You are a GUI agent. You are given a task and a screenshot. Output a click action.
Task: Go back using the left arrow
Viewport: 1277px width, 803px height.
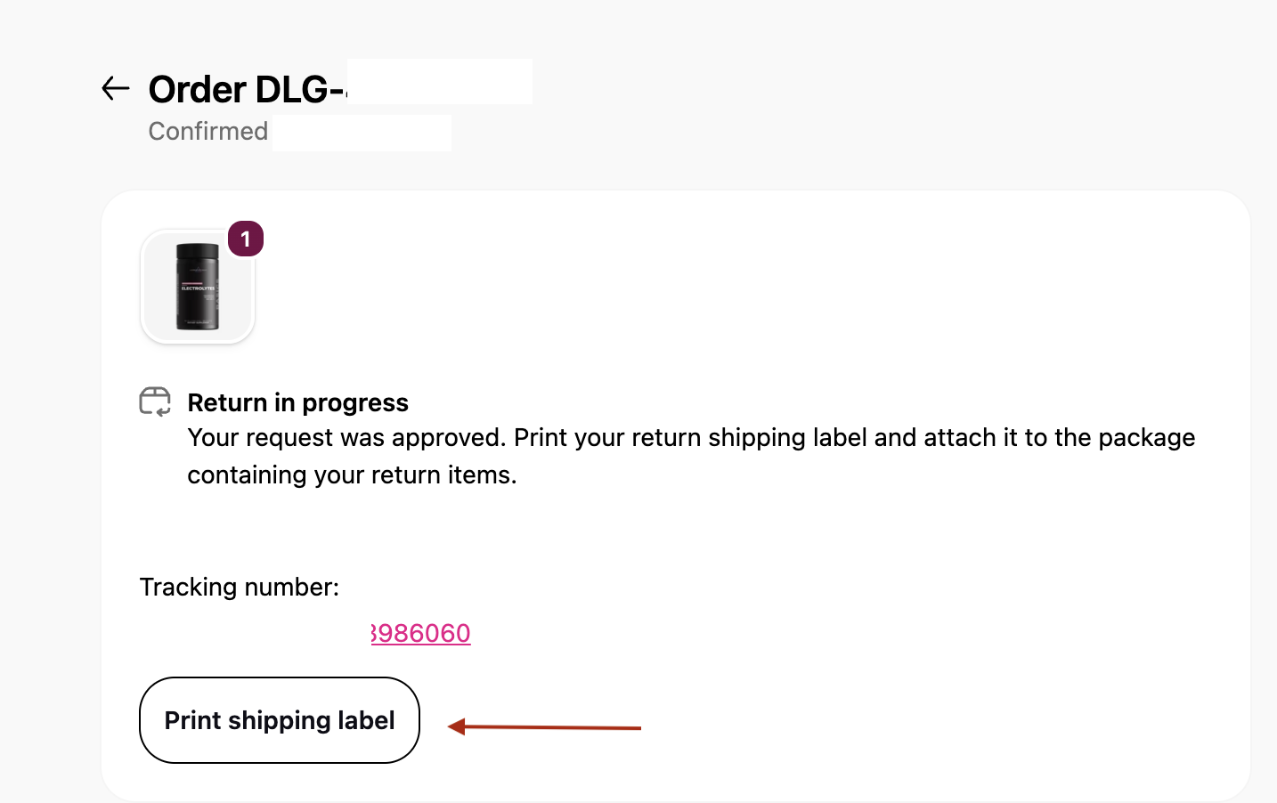(116, 88)
